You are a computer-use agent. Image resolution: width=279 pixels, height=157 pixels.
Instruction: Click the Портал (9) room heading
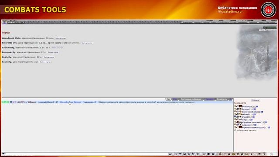(239, 103)
